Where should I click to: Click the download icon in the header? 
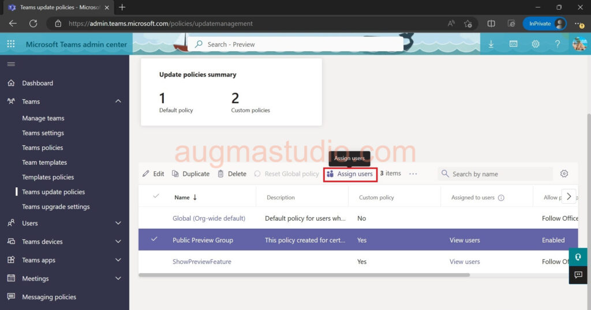[491, 44]
